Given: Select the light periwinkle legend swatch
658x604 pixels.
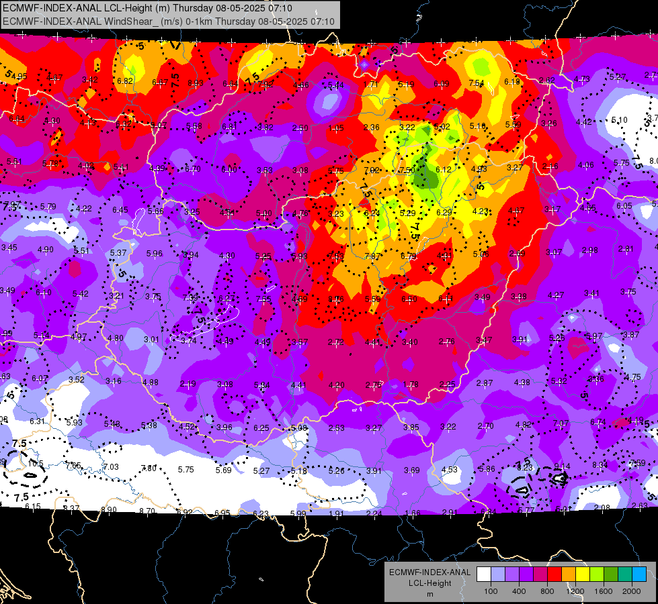Looking at the screenshot, I should point(497,574).
